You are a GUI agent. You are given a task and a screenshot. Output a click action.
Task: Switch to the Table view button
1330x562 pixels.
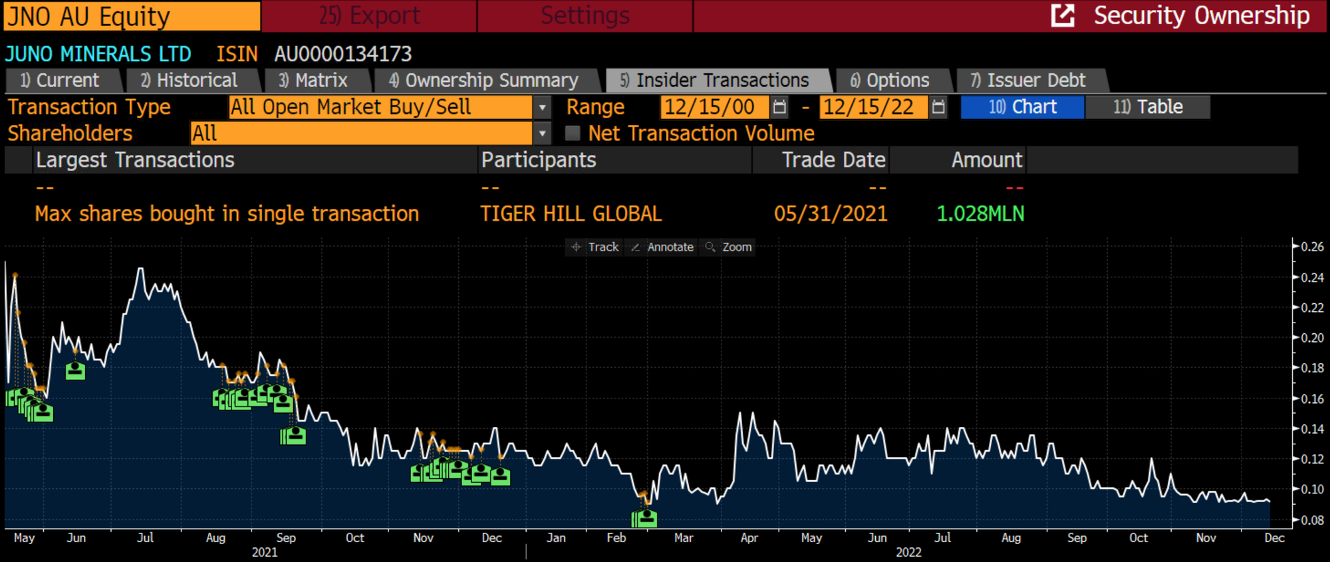point(1148,107)
